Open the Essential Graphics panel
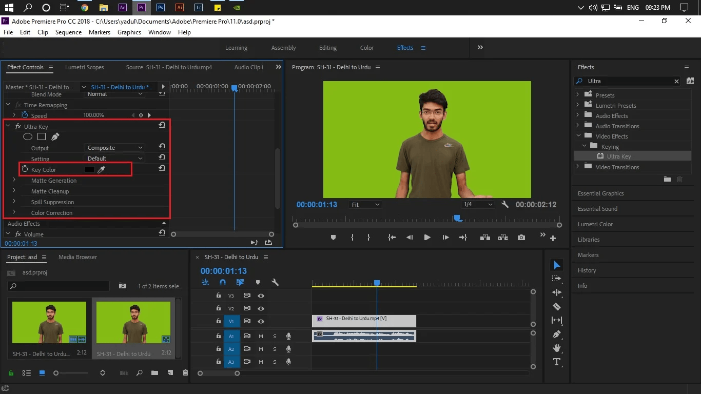This screenshot has width=701, height=394. tap(600, 193)
